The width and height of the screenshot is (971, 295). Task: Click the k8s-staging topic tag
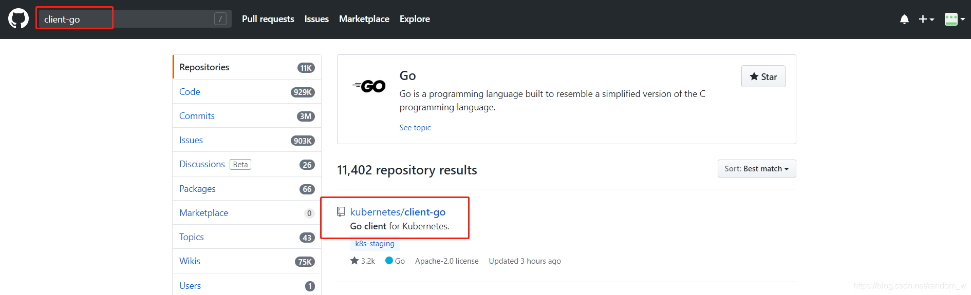375,244
